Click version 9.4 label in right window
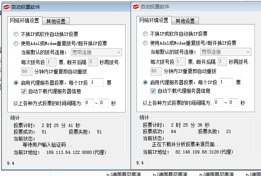The height and width of the screenshot is (176, 261). (140, 163)
